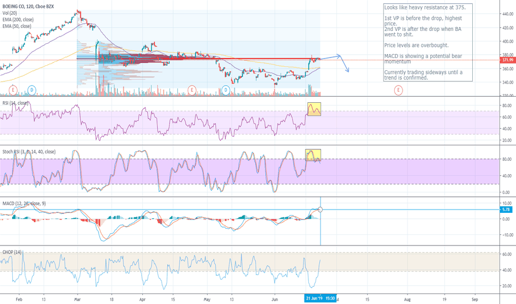516x304 pixels.
Task: Open the dividend D marker in early May
Action: pos(226,90)
